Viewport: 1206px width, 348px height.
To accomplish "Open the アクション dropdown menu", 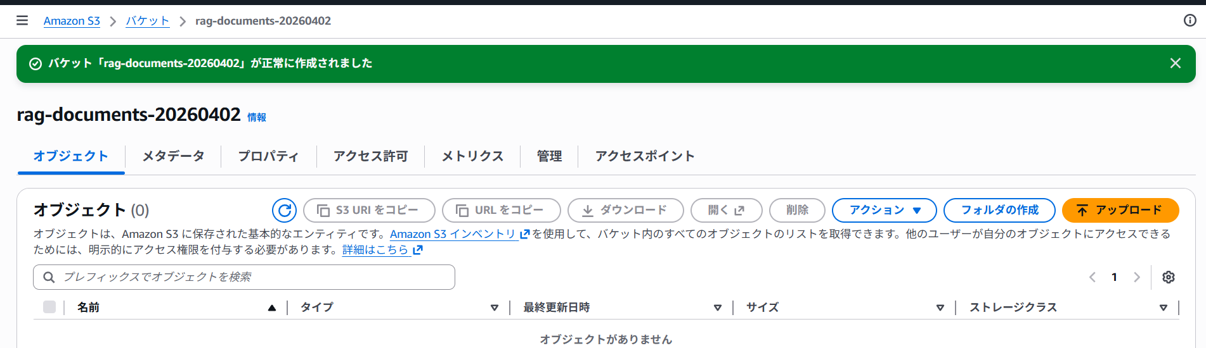I will point(884,210).
